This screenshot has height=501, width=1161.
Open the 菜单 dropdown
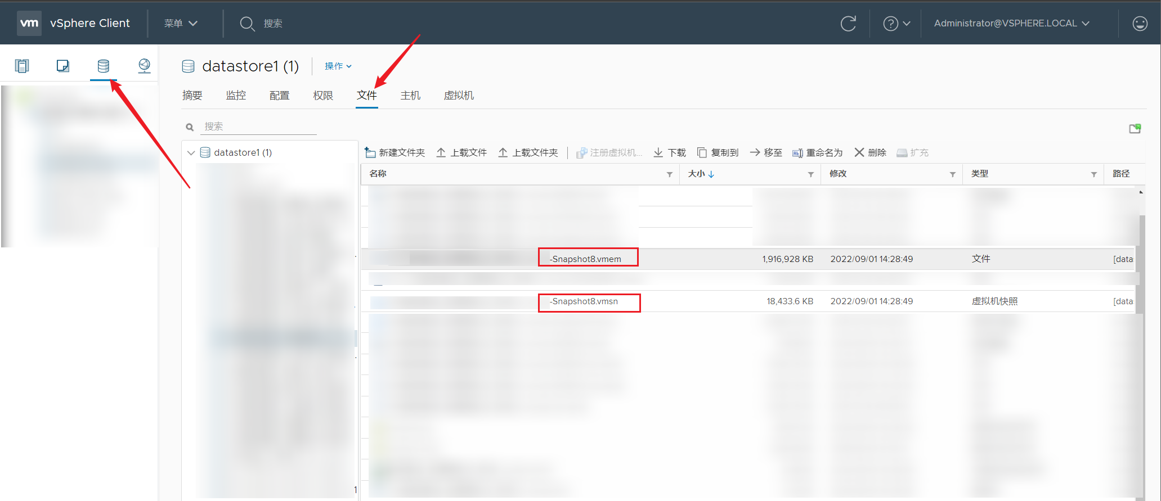[181, 23]
